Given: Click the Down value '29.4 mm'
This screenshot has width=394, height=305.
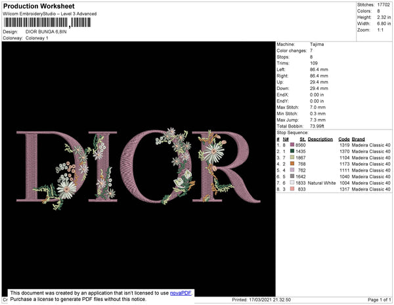Looking at the screenshot, I should pyautogui.click(x=319, y=88).
